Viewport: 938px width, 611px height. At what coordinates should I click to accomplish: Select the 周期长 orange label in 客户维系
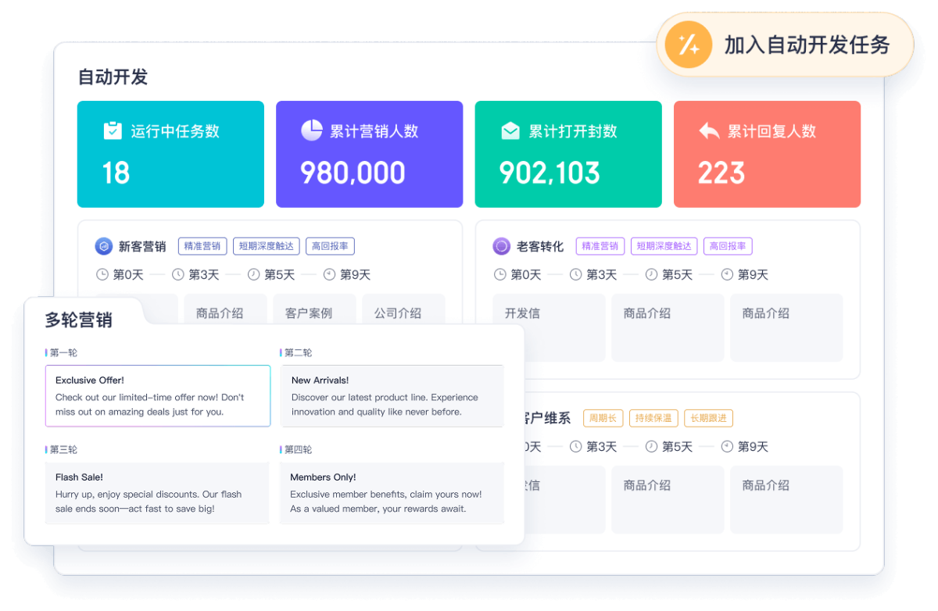pos(603,418)
